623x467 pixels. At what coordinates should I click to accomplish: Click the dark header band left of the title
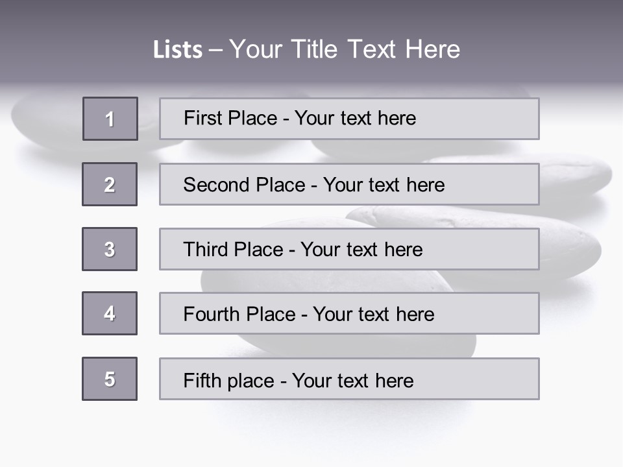coord(71,45)
